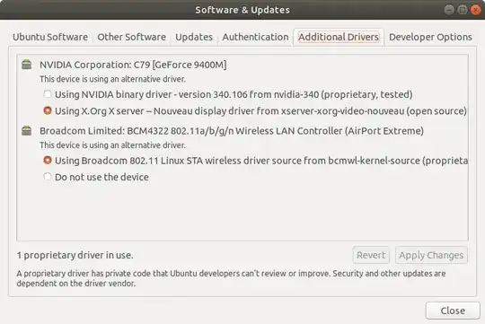Image resolution: width=485 pixels, height=324 pixels.
Task: Click the Close button at bottom
Action: (x=453, y=311)
